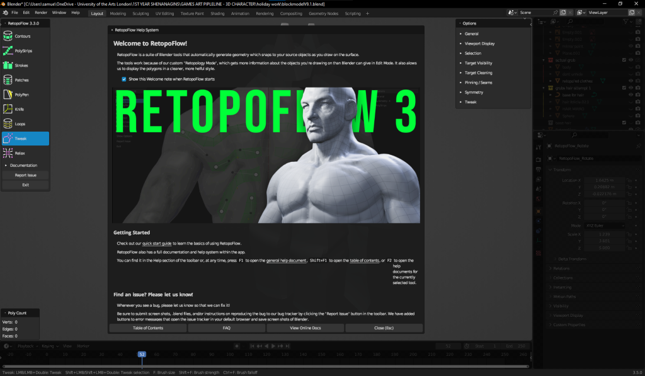
Task: Hide the actual grub collection with its eye
Action: [631, 60]
